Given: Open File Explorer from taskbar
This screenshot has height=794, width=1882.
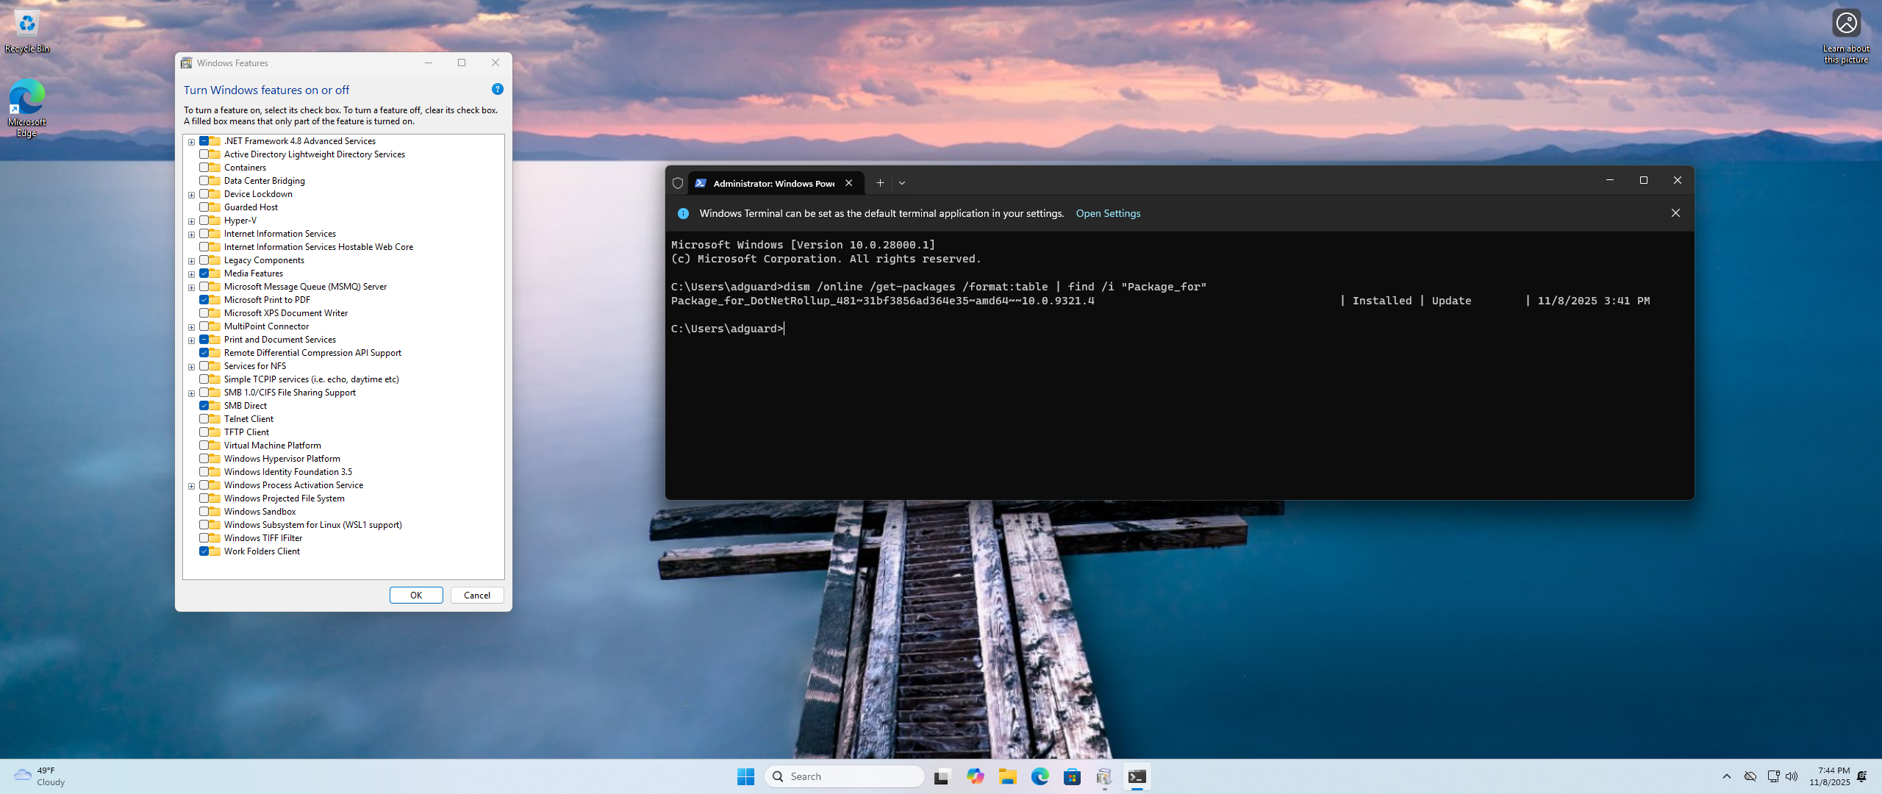Looking at the screenshot, I should point(1007,776).
